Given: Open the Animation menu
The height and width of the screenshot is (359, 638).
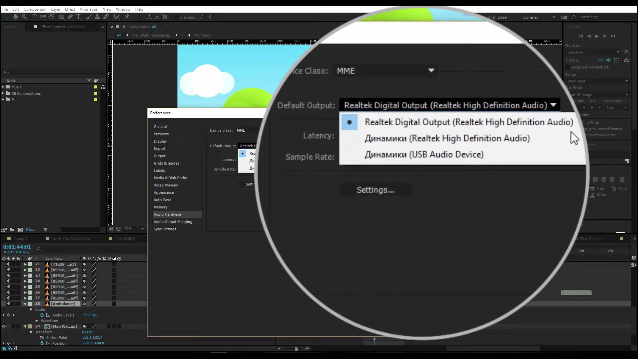Looking at the screenshot, I should [x=89, y=9].
